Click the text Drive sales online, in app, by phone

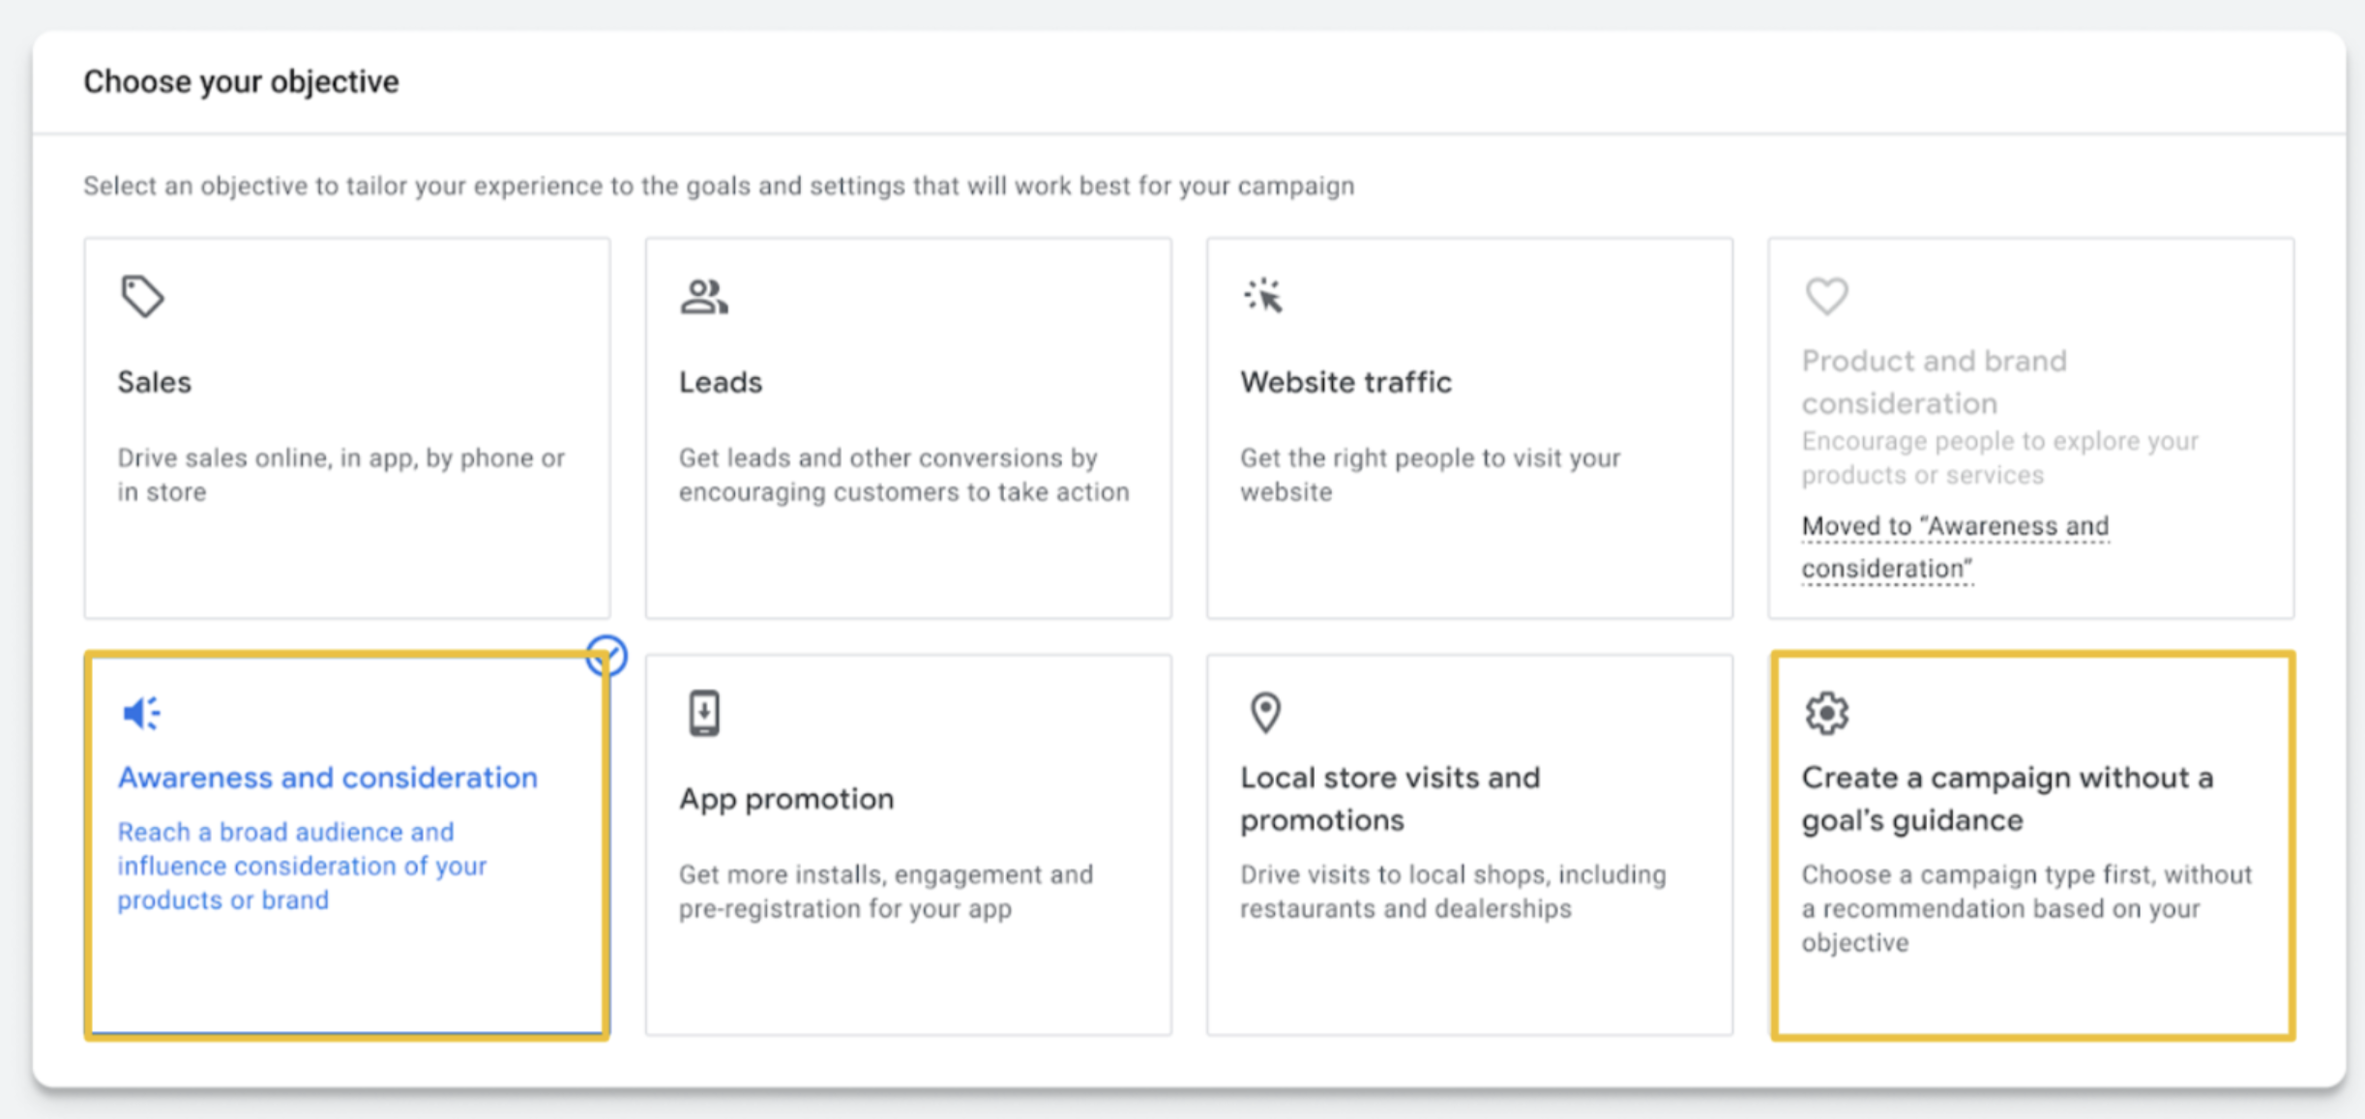coord(341,475)
